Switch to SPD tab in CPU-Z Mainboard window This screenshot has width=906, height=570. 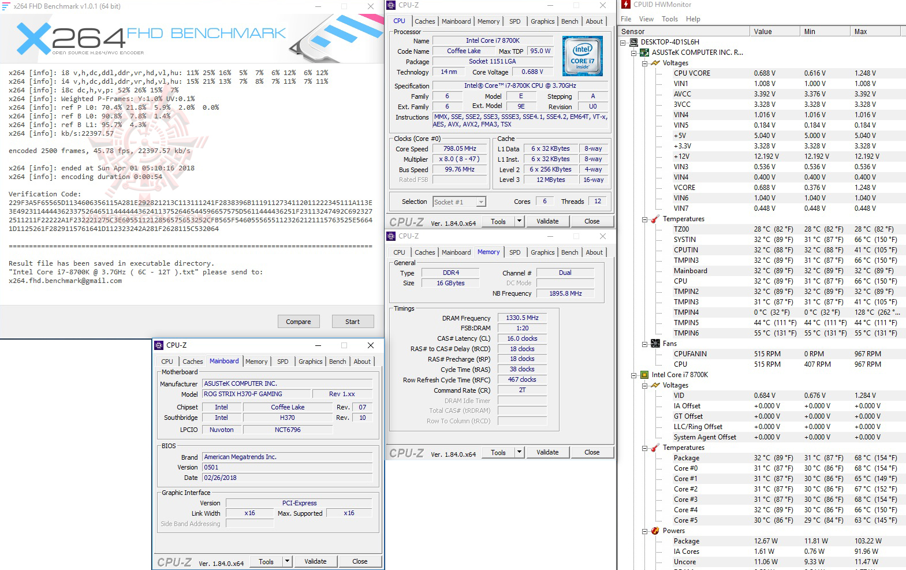282,362
